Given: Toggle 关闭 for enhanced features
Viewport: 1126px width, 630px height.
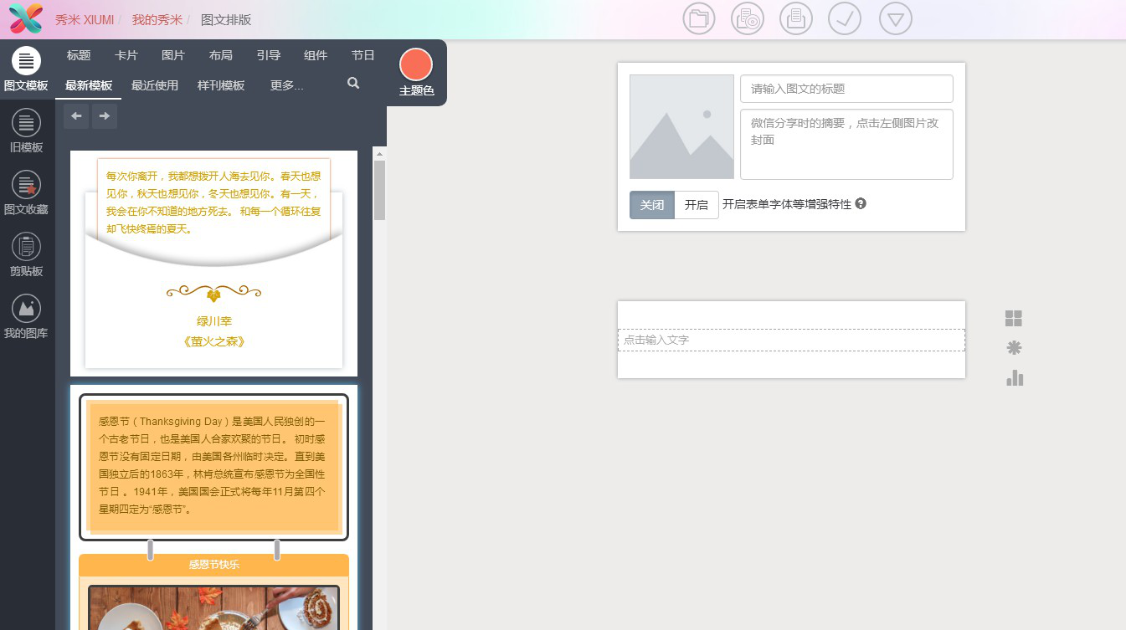Looking at the screenshot, I should pos(652,205).
